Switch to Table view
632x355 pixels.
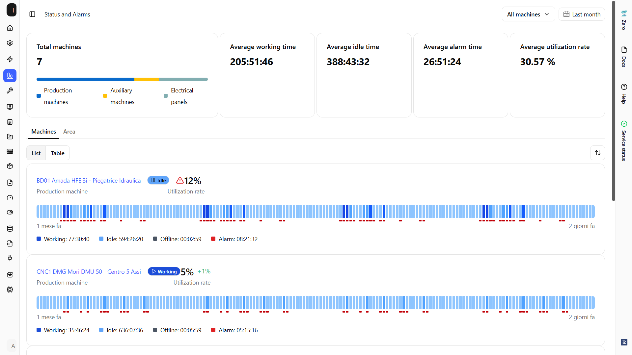pos(58,153)
